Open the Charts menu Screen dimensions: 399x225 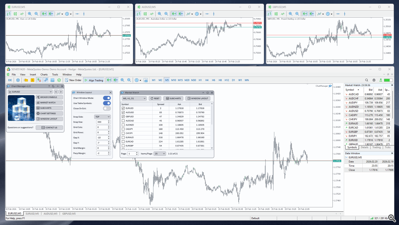pyautogui.click(x=44, y=75)
